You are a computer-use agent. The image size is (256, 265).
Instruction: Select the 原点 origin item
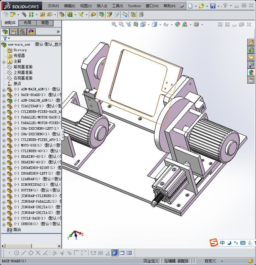(x=17, y=84)
